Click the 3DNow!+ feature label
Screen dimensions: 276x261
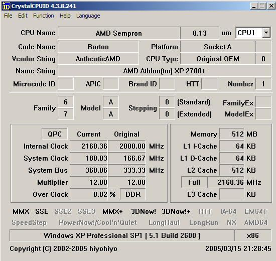176,211
